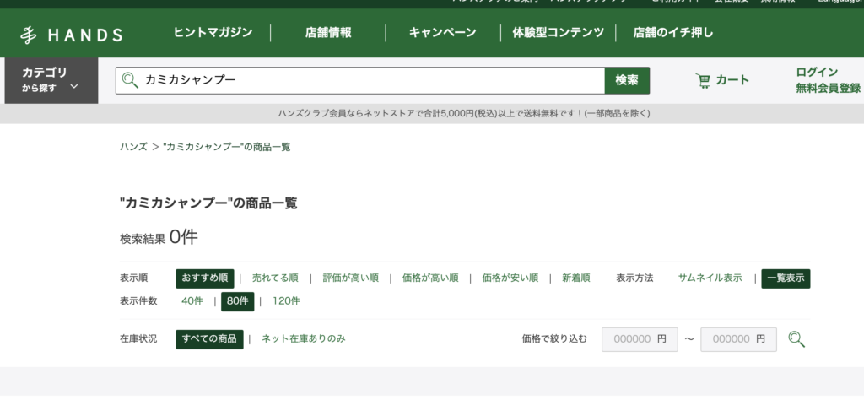Filter by ネット在庫ありのみ
This screenshot has width=864, height=400.
click(304, 339)
